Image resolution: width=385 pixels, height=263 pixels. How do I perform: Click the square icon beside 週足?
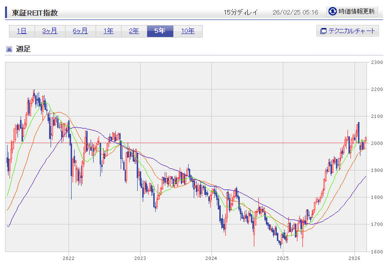[x=9, y=49]
